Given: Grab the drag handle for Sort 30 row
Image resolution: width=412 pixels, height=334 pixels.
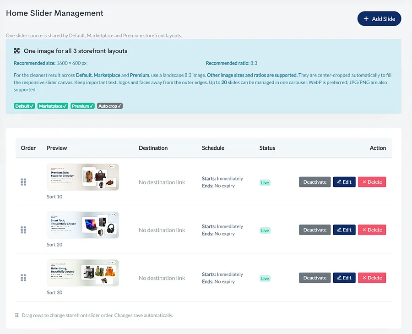Looking at the screenshot, I should click(23, 278).
